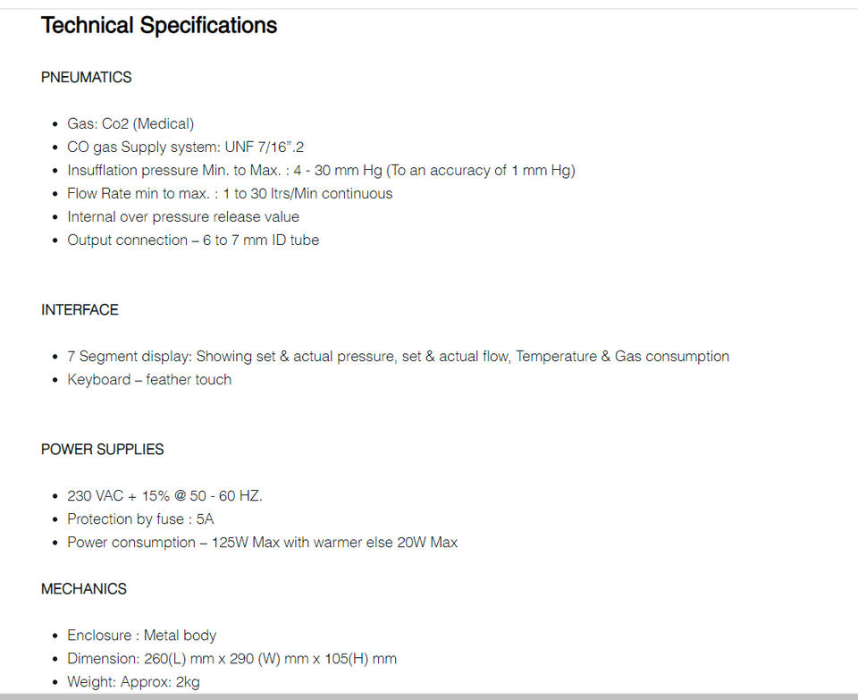Image resolution: width=858 pixels, height=700 pixels.
Task: Click the Weight: Approx: 2kg item
Action: (133, 682)
